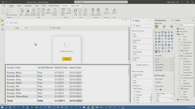
Task: Open the Sensitivity label menu
Action: coord(106,12)
